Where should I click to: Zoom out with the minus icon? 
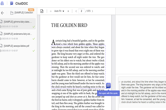click(51, 11)
